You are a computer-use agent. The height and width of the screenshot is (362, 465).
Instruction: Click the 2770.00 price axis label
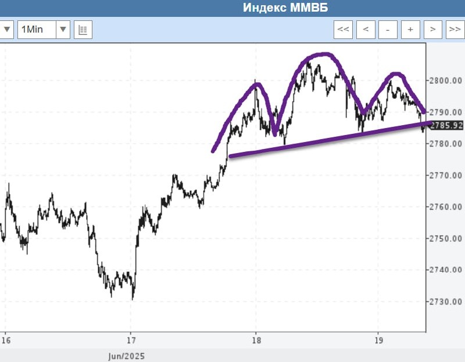pos(446,175)
